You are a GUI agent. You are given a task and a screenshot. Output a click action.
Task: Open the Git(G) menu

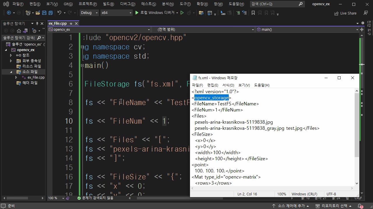click(68, 4)
